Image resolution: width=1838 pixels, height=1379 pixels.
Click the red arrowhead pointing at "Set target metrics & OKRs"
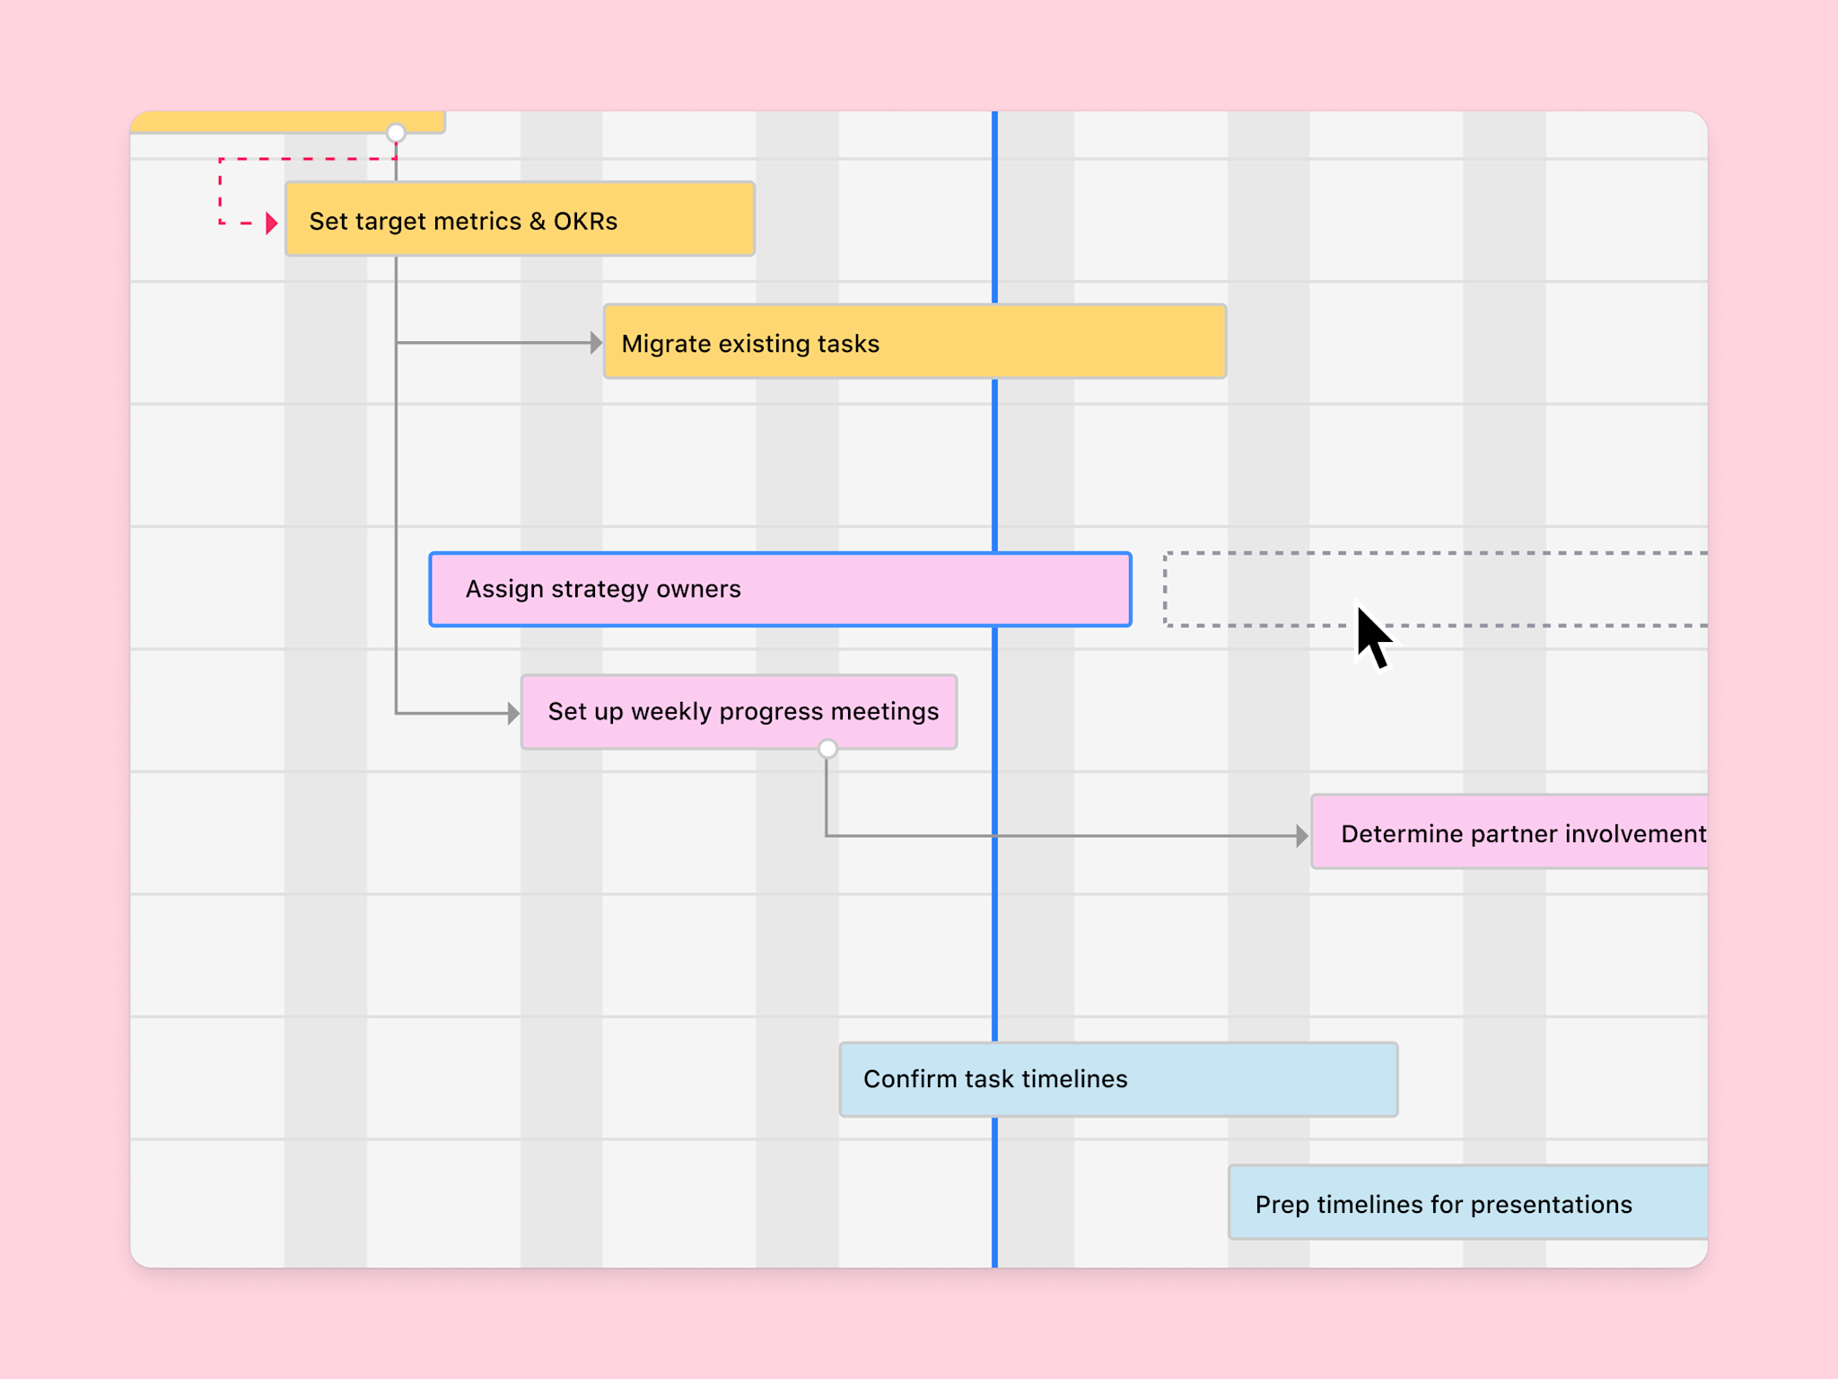(x=271, y=222)
